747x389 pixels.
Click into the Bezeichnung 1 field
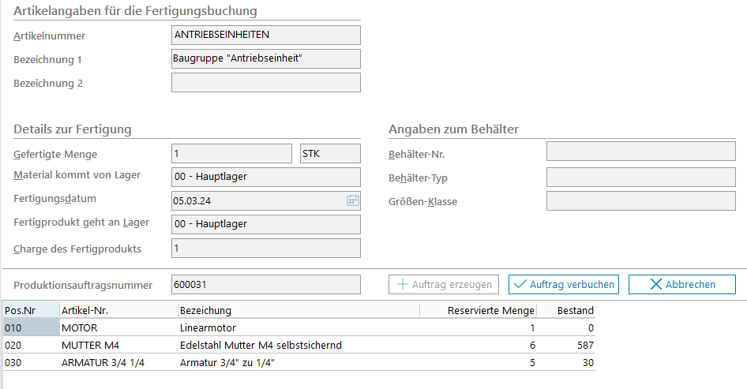(x=265, y=59)
